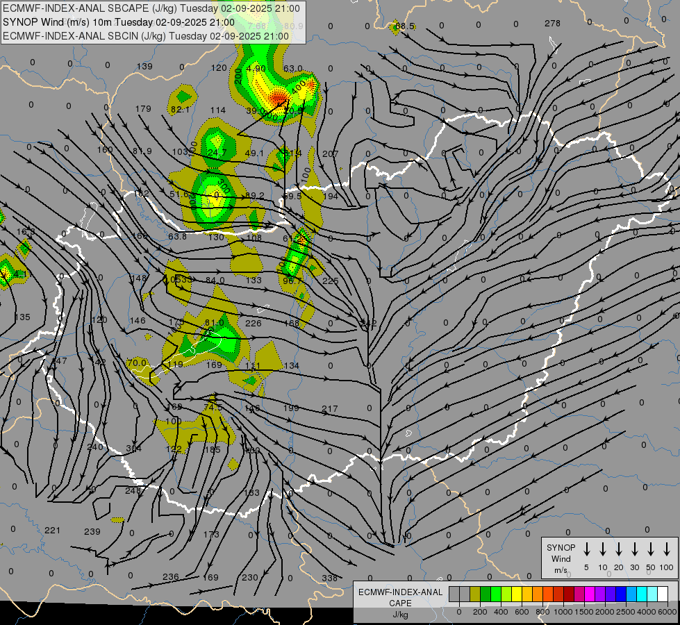Click the value 338 on the map
680x625 pixels.
coord(330,578)
